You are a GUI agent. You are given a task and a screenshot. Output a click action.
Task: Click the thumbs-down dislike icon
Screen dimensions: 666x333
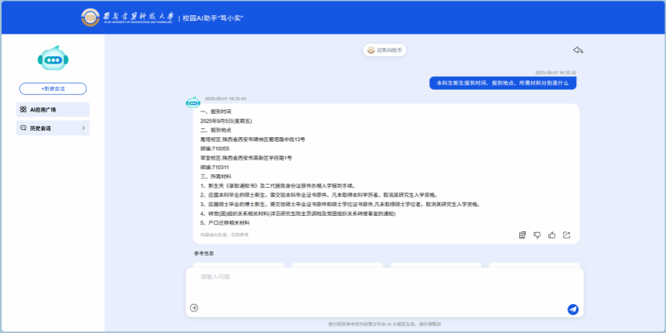pos(537,235)
